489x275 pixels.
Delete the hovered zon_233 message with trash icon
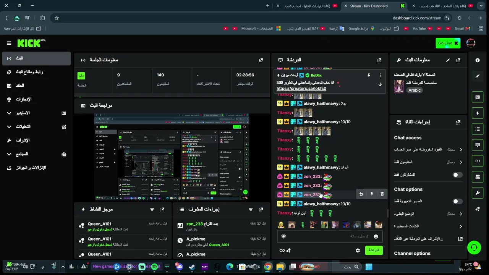[382, 194]
